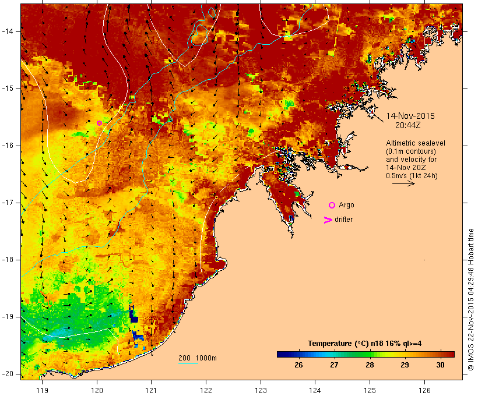
Task: Click latitude label -14 on the axis
Action: click(7, 31)
